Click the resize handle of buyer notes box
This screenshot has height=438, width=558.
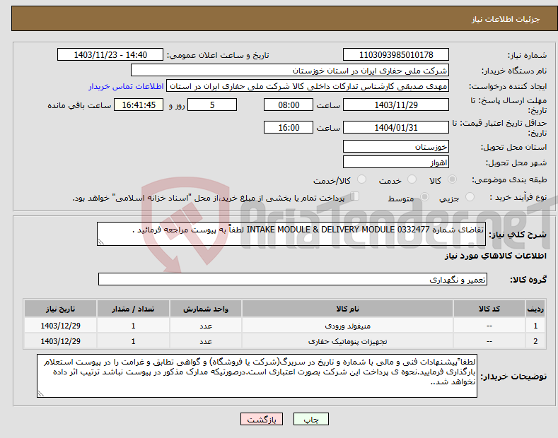[x=40, y=394]
